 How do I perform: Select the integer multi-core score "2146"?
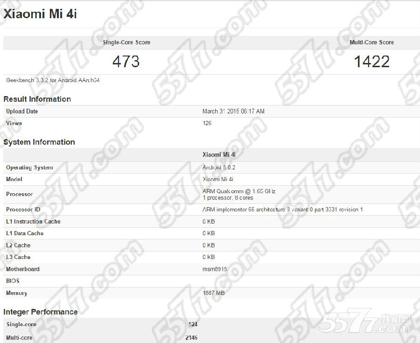click(191, 338)
